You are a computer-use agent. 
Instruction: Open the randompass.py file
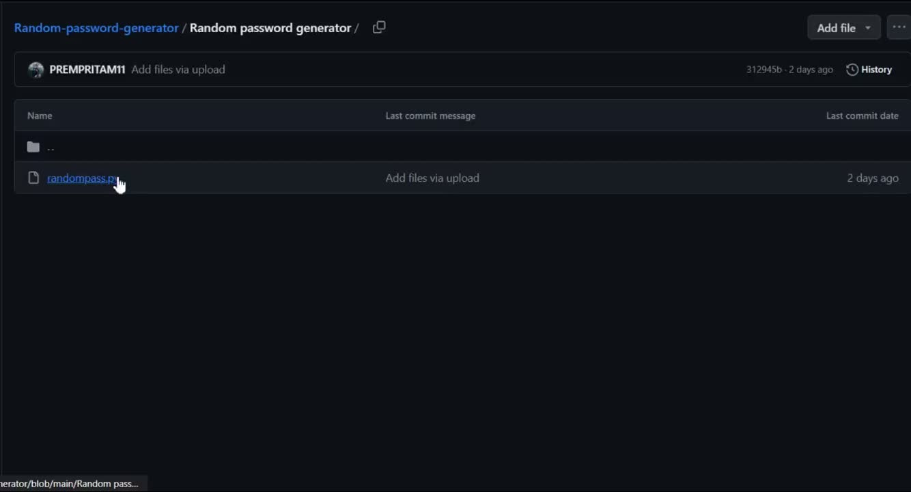82,178
